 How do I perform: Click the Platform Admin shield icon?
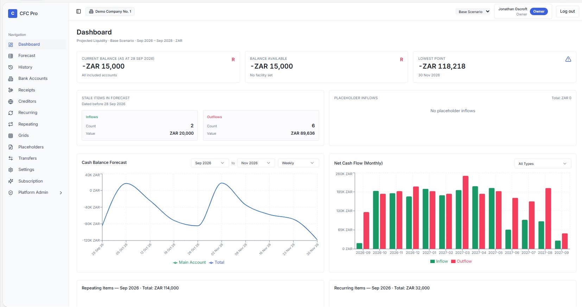pos(11,193)
